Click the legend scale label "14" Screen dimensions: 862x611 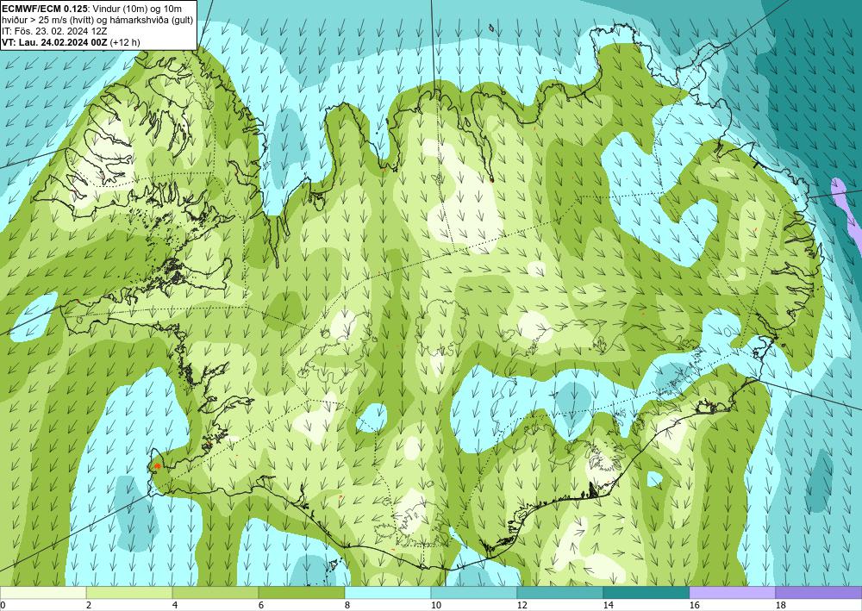pos(608,606)
